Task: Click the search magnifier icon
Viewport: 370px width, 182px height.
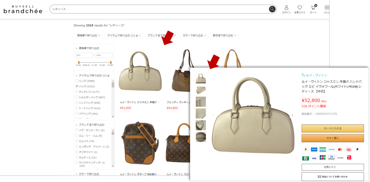Action: (x=272, y=9)
